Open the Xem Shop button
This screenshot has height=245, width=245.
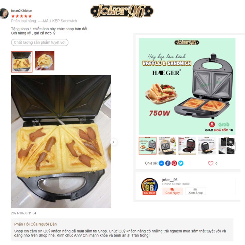coord(195,191)
